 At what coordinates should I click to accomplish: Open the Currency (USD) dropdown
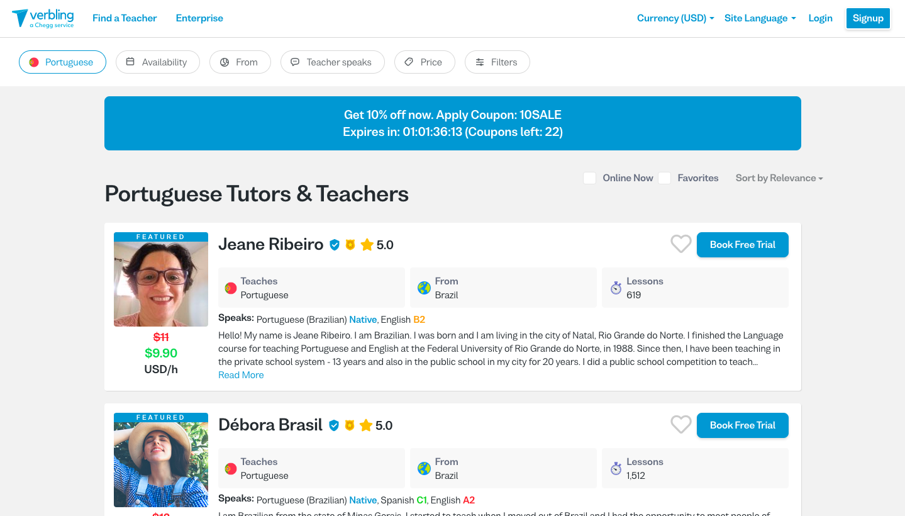coord(675,18)
